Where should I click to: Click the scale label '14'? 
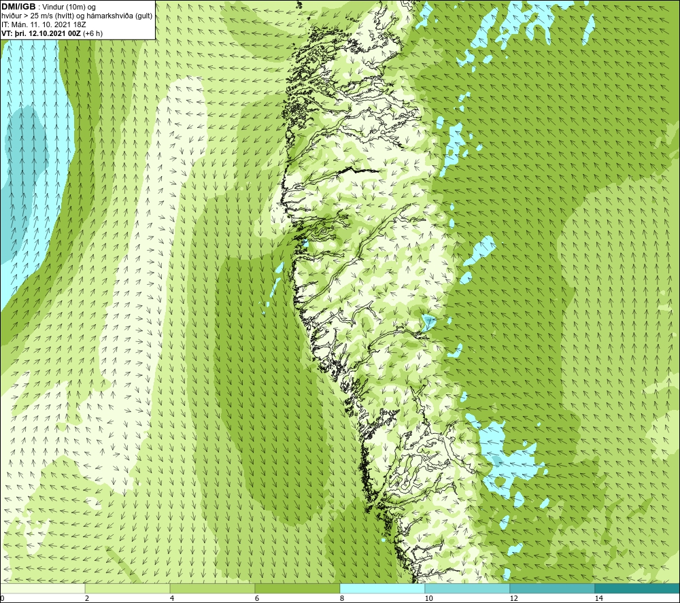598,598
